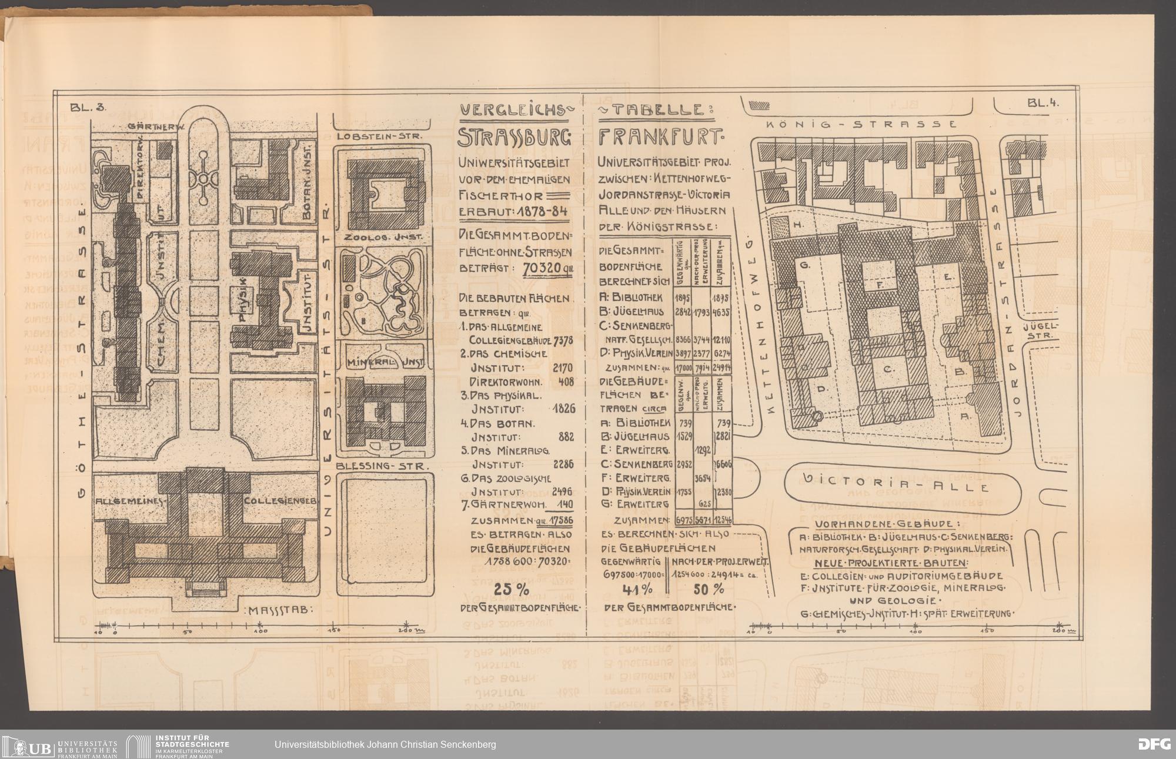The image size is (1176, 759).
Task: Click the BL. 4. sheet label
Action: click(1043, 102)
